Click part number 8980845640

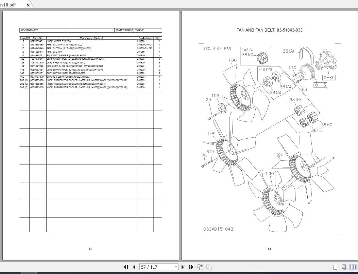point(37,48)
